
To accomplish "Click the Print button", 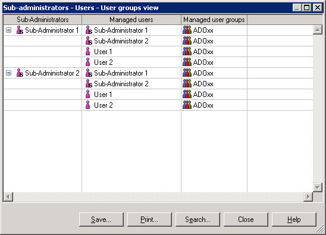I will pos(149,220).
